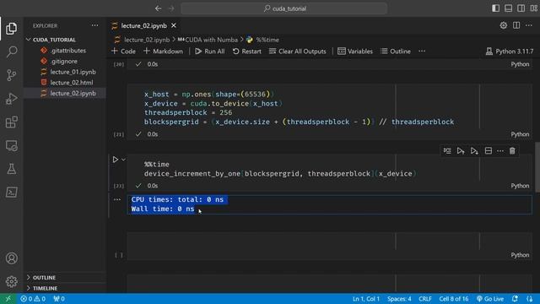Add a new Code cell
Screen dimensions: 540x304
click(123, 52)
